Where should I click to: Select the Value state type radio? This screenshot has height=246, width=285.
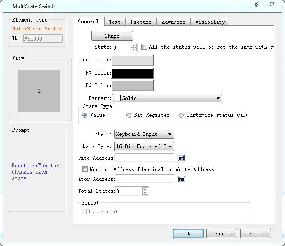[x=85, y=115]
